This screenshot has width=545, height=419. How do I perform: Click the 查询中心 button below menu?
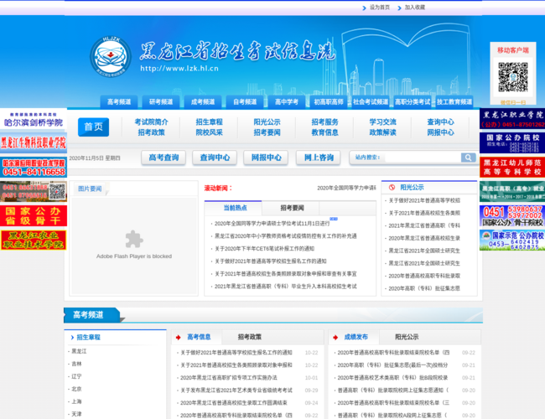tap(215, 158)
